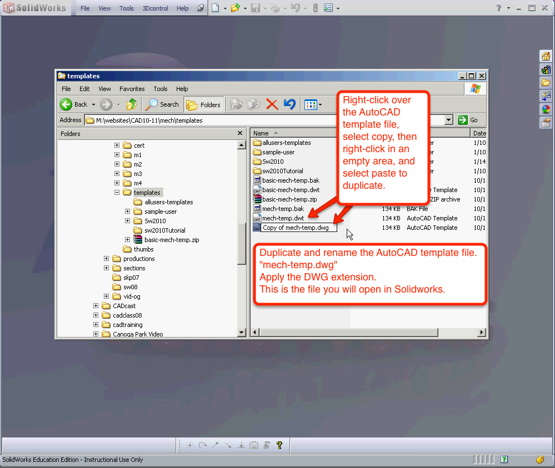
Task: Click the green Go button
Action: click(468, 120)
